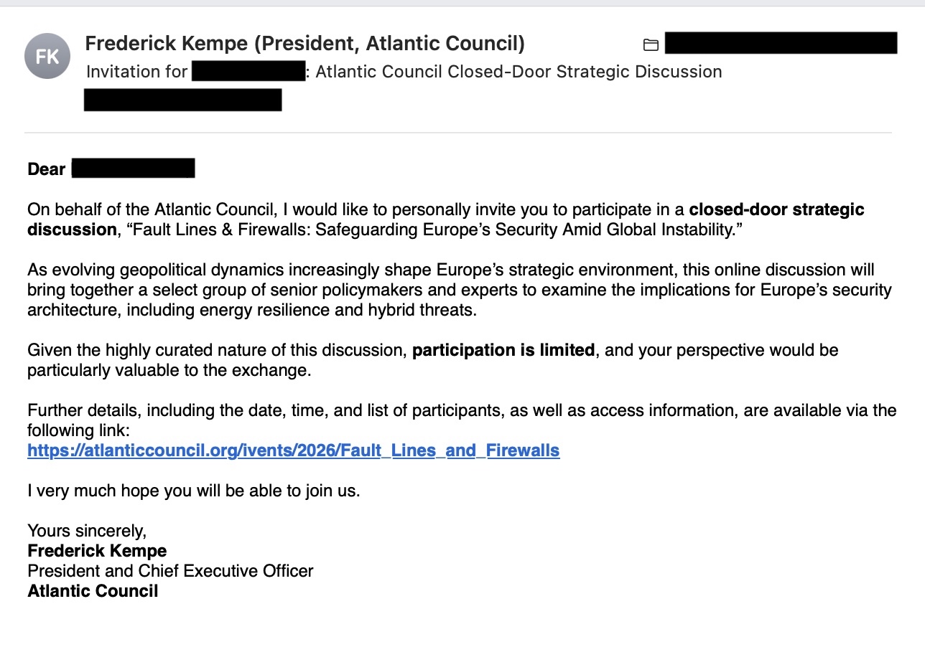Click bold "closed-door strategic" text in body
Screen dimensions: 925x647
[x=776, y=209]
